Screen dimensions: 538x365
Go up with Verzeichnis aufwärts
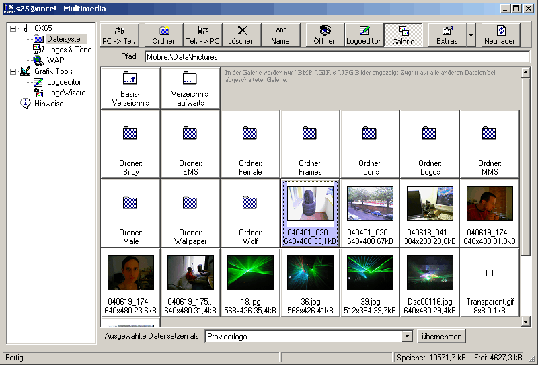190,88
